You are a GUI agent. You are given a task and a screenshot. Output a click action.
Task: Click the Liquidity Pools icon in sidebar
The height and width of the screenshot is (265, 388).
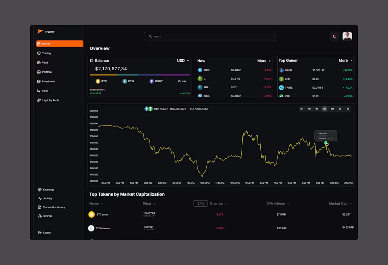(x=40, y=100)
